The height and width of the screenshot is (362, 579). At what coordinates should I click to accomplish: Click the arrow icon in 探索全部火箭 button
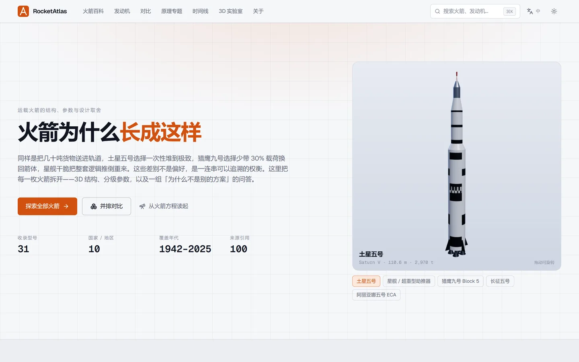pos(66,206)
